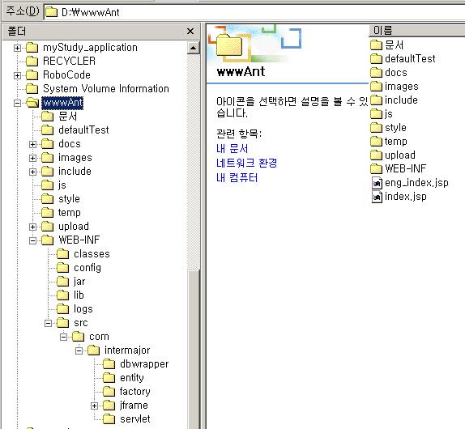Viewport: 465px width, 429px height.
Task: Select defaultTest folder icon in tree
Action: tap(48, 130)
